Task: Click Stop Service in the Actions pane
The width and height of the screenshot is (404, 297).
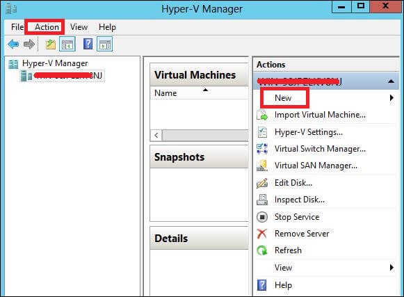Action: coord(297,217)
